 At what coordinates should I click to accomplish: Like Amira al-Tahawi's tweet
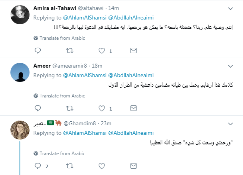(102, 51)
